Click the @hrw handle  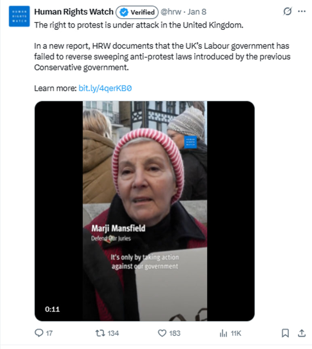point(171,12)
